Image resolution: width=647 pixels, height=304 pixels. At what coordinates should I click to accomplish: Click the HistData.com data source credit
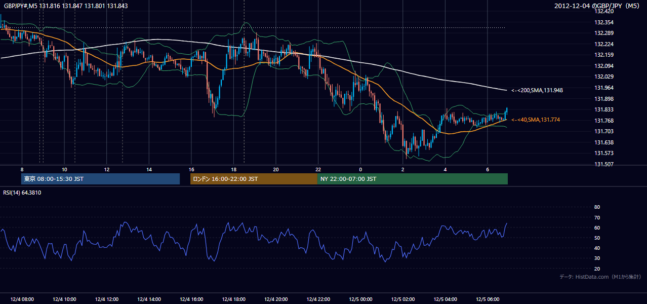[x=600, y=277]
